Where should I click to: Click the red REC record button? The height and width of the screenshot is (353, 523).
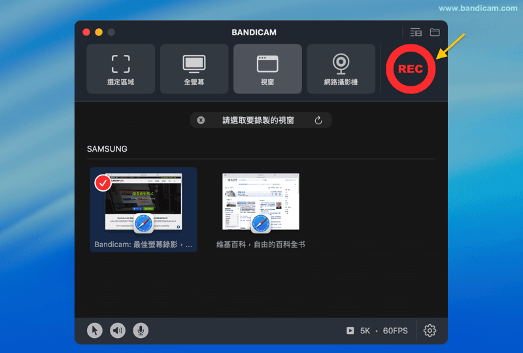(x=410, y=69)
